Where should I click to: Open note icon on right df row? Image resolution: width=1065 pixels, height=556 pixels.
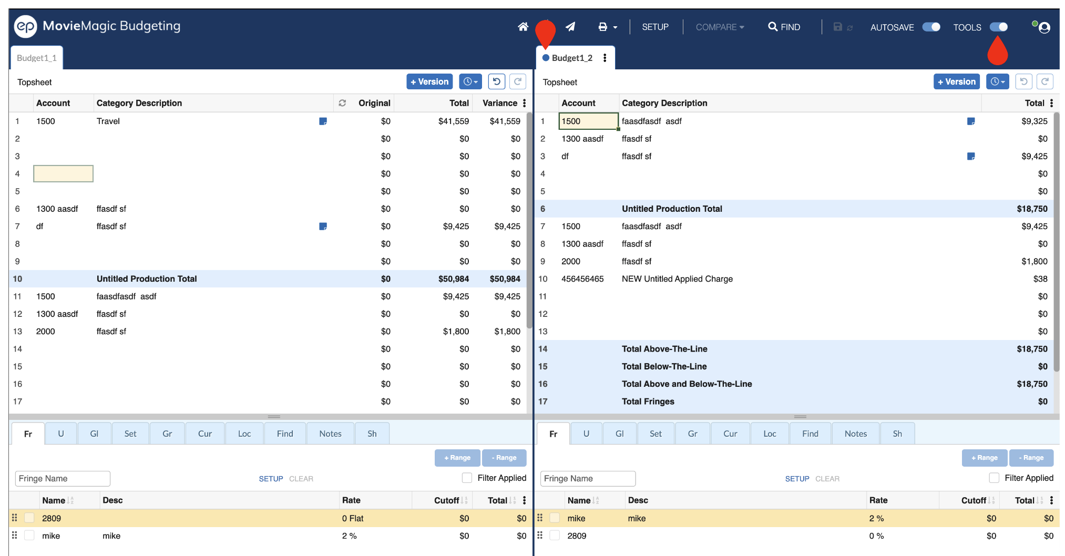pyautogui.click(x=971, y=156)
